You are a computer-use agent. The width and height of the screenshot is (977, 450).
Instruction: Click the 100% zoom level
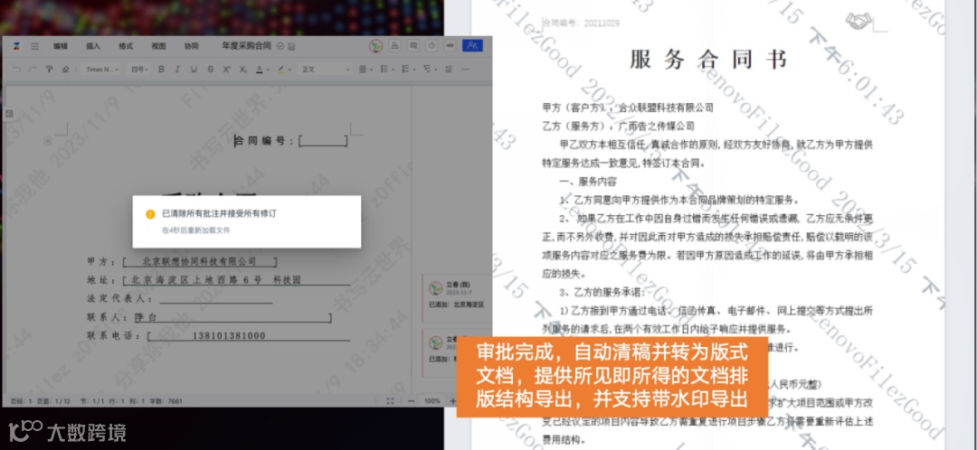(x=432, y=401)
